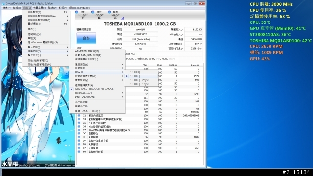Click the status icon of SMART attribute C6

79,126
